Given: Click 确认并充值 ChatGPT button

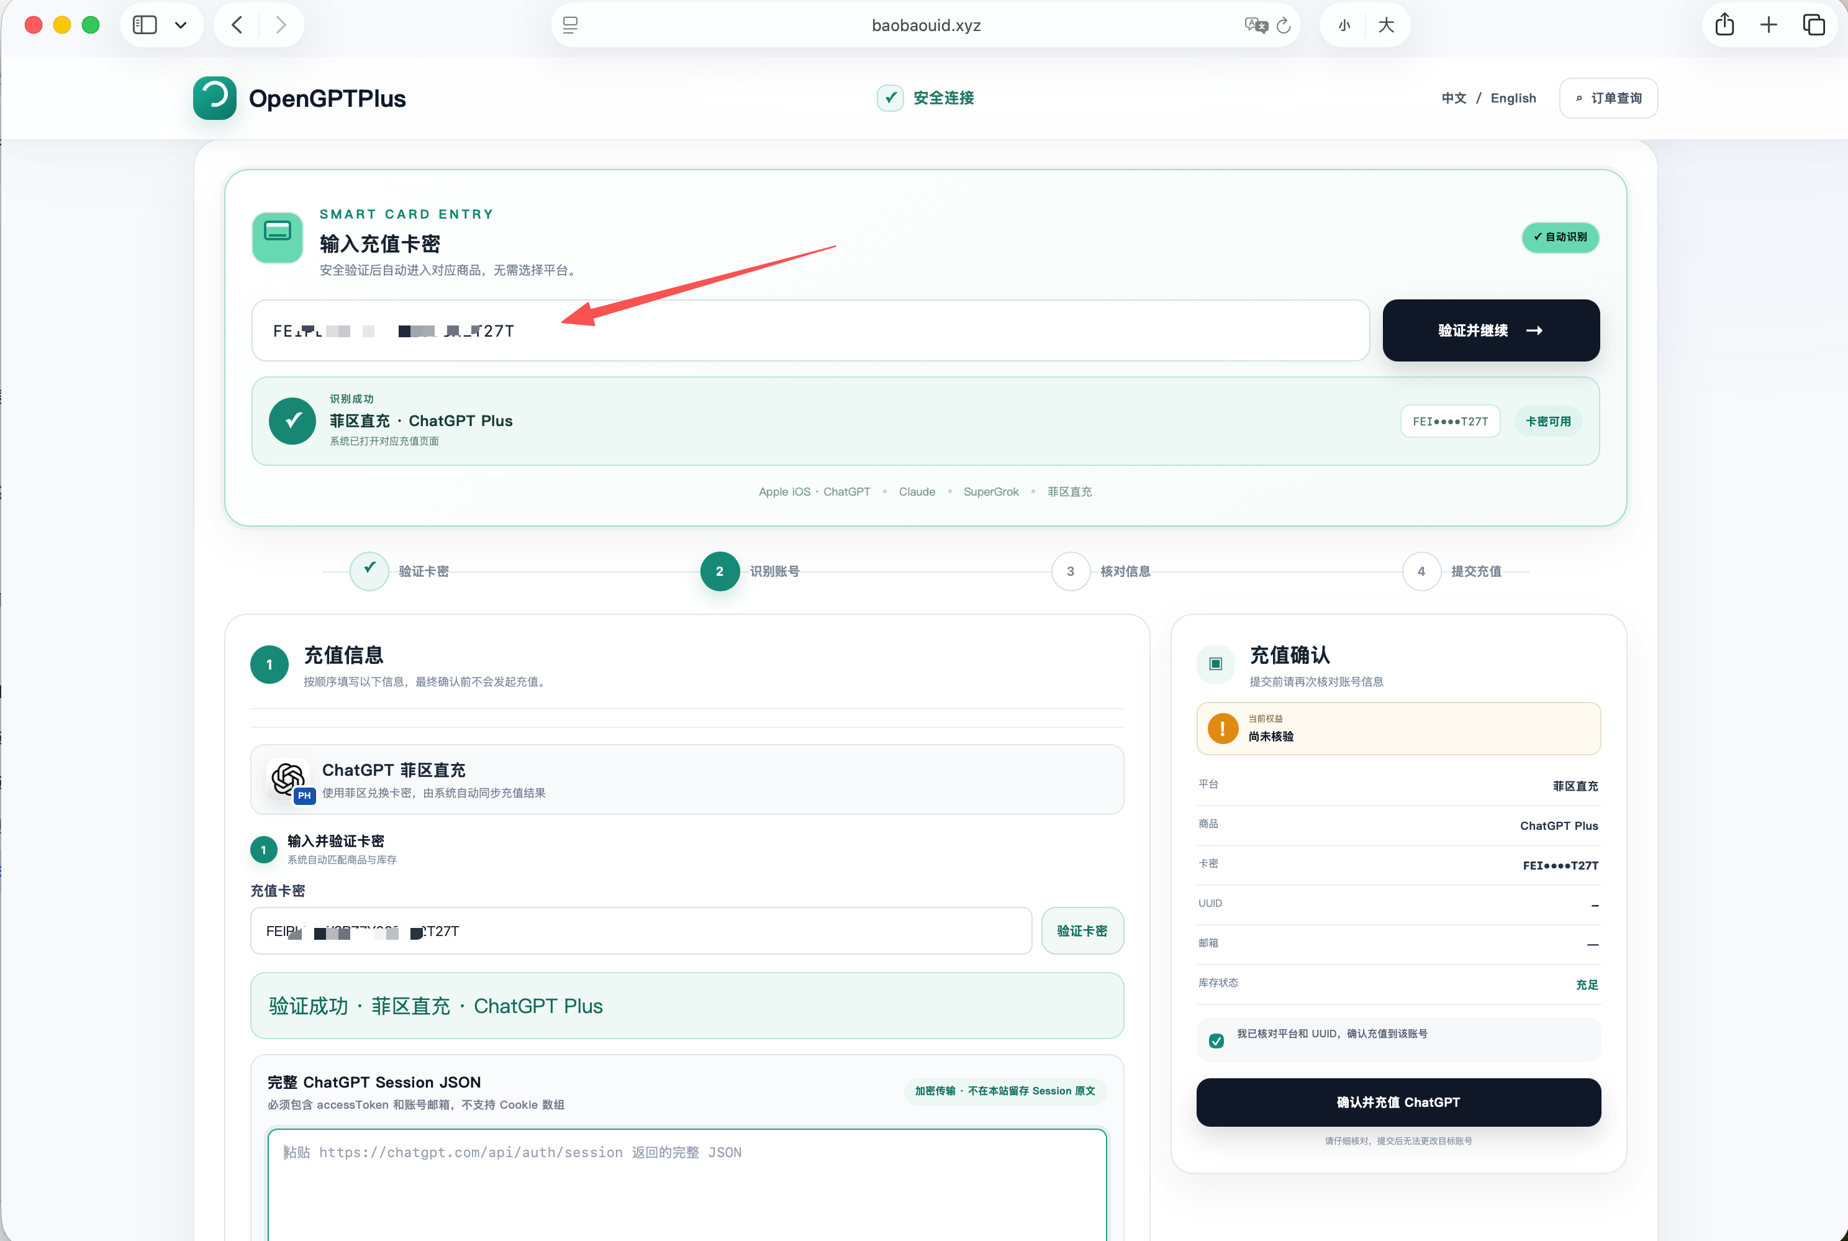Looking at the screenshot, I should [x=1398, y=1102].
